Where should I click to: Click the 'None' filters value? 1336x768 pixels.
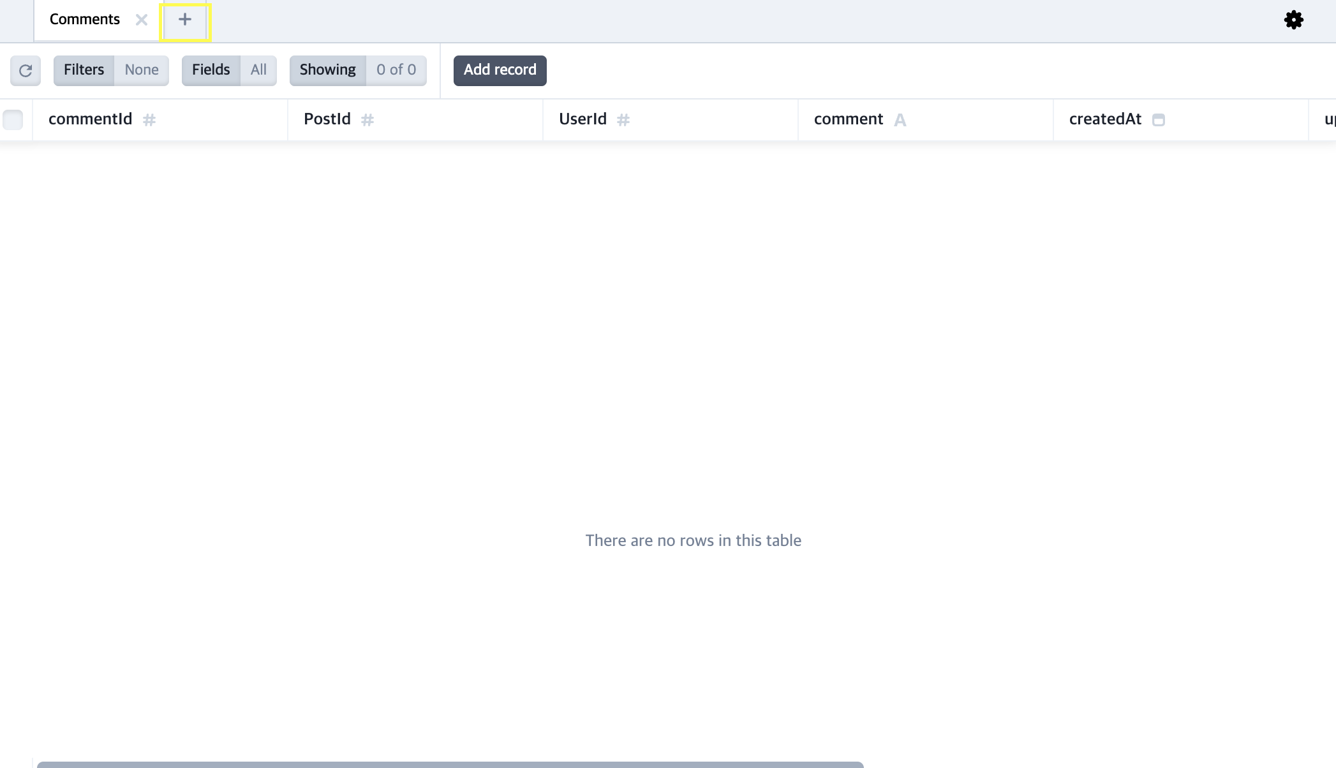(x=142, y=70)
